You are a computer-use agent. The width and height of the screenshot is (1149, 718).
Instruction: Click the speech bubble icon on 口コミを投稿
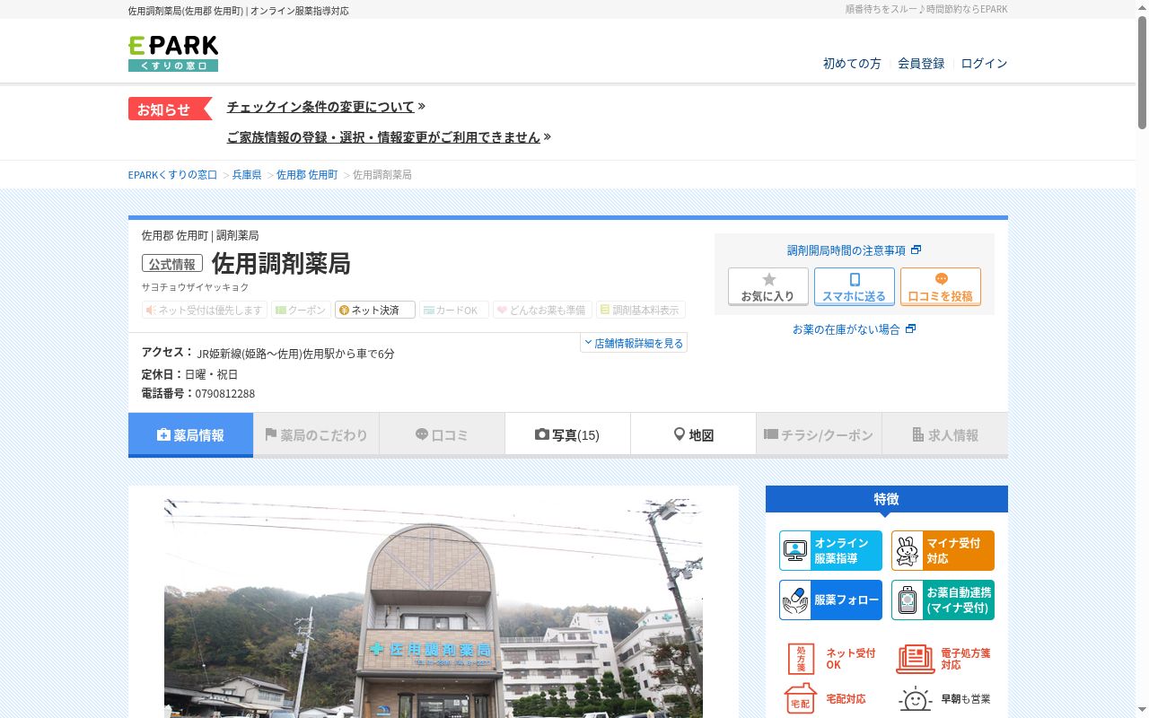pos(941,279)
